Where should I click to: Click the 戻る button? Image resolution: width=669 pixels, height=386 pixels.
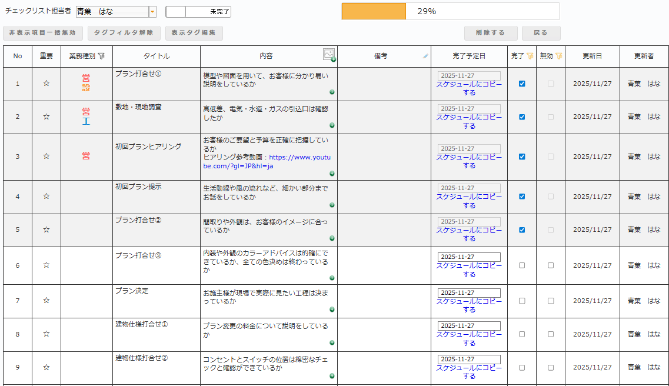[541, 33]
